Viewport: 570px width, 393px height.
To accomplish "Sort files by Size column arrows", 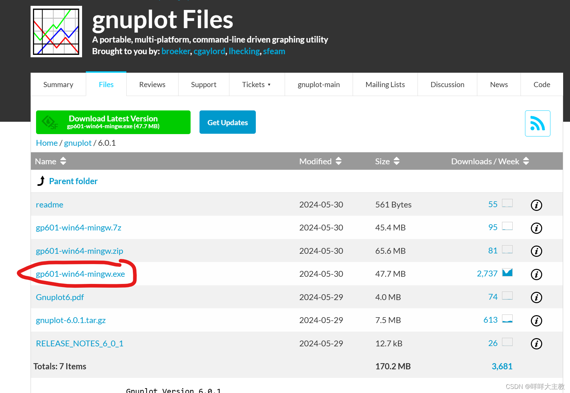I will pyautogui.click(x=397, y=161).
